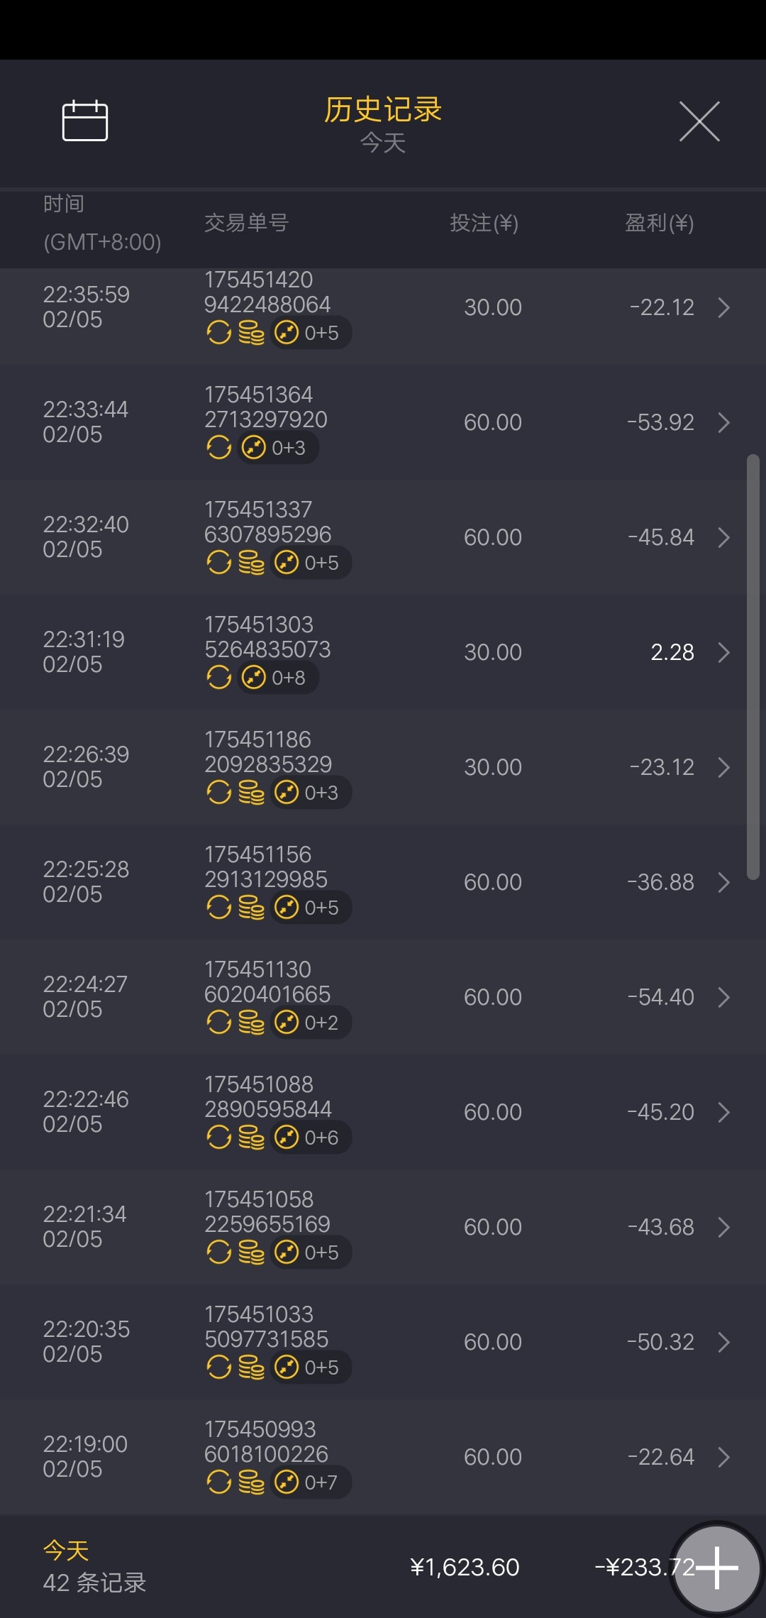Tap the round plus floating button
Image resolution: width=766 pixels, height=1618 pixels.
(716, 1568)
